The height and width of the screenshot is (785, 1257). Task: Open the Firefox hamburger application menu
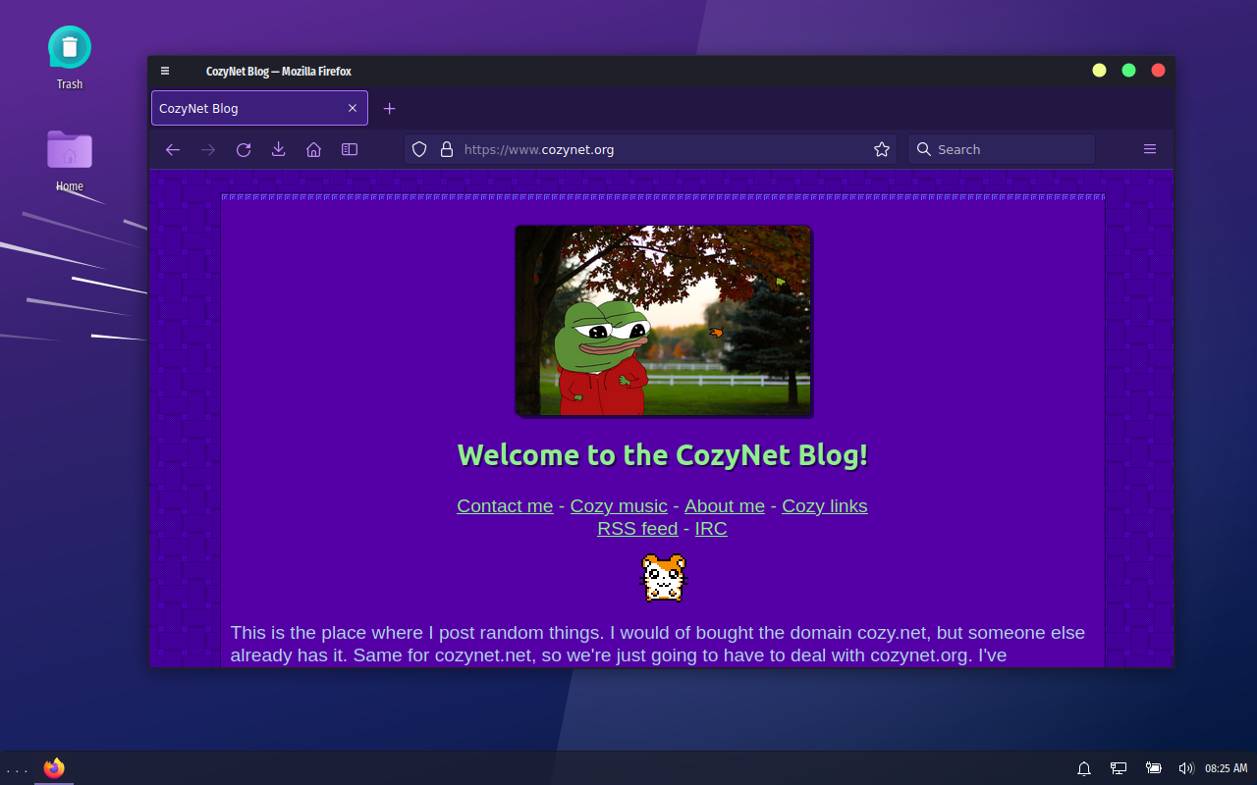(1150, 149)
